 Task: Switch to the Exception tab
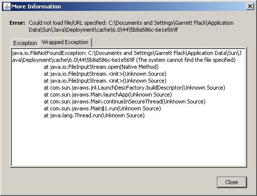click(25, 43)
